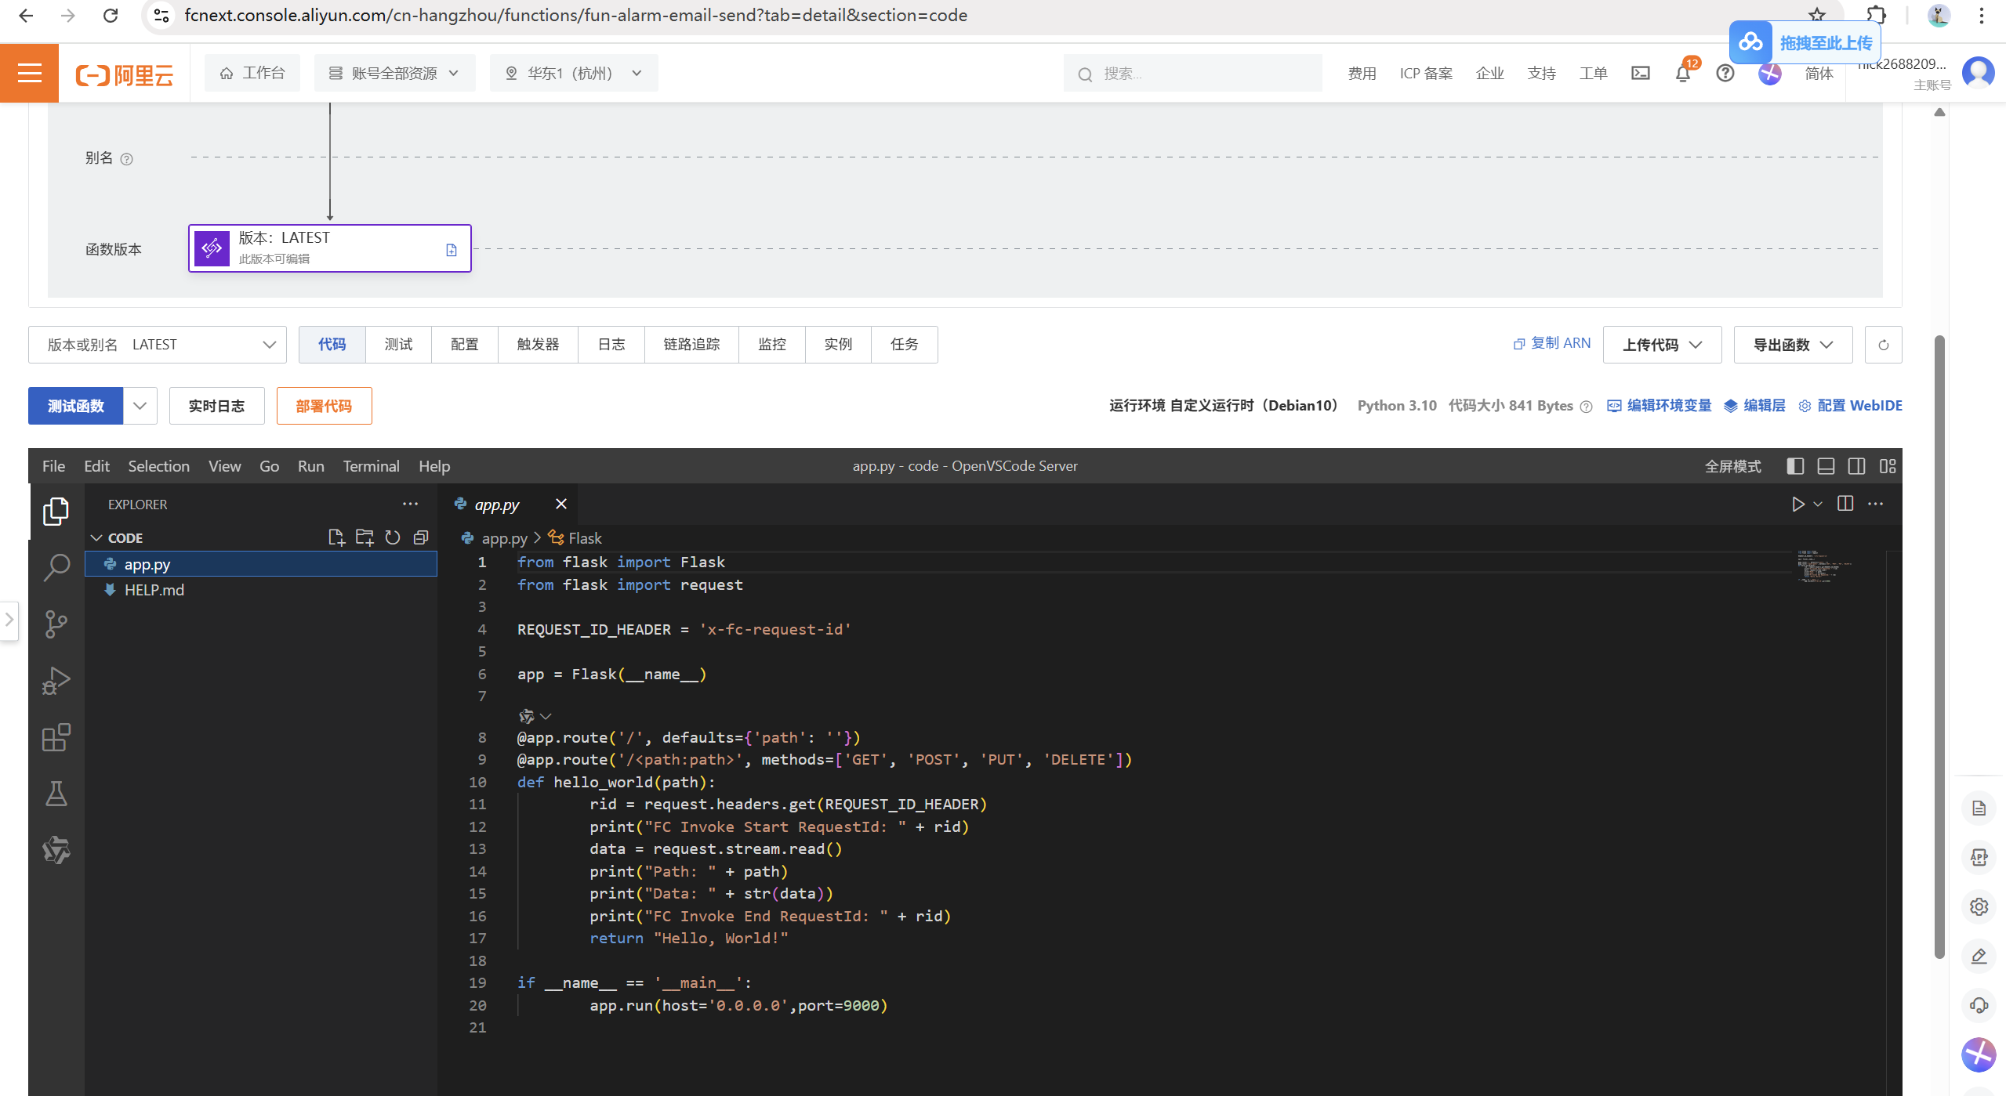Viewport: 2006px width, 1096px height.
Task: Create a new file in CODE folder
Action: [x=336, y=537]
